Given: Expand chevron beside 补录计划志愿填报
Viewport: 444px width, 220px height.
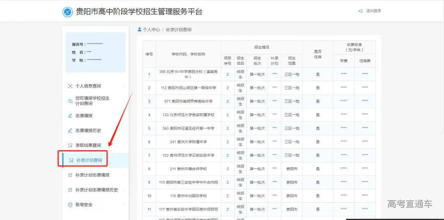Looking at the screenshot, I should pyautogui.click(x=124, y=175).
